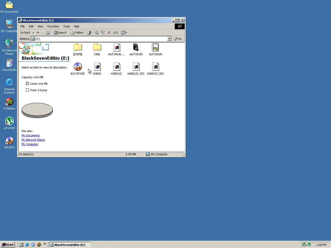Click the Go button
Viewport: 331px width, 248px height.
[x=178, y=39]
